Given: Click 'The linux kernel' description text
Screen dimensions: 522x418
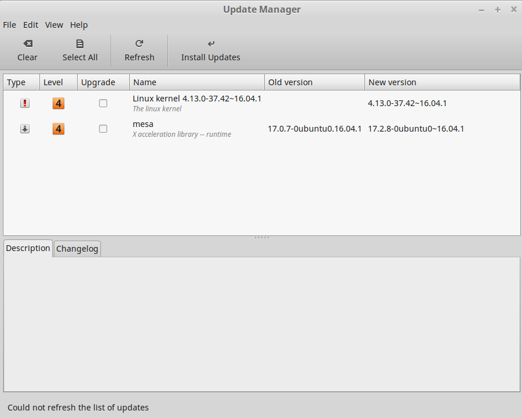Looking at the screenshot, I should pos(157,109).
